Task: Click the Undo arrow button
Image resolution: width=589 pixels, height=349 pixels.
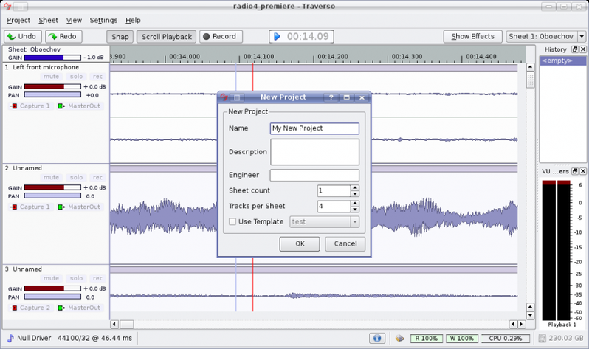Action: 22,36
